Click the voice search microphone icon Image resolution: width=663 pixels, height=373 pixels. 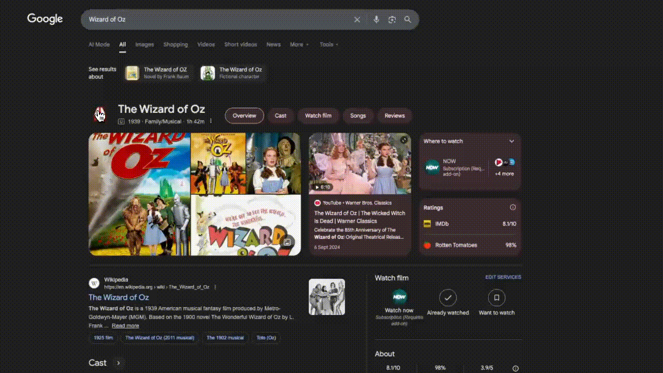(x=376, y=19)
